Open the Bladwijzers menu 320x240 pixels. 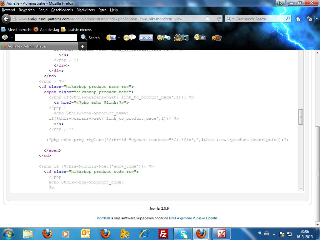tap(86, 10)
